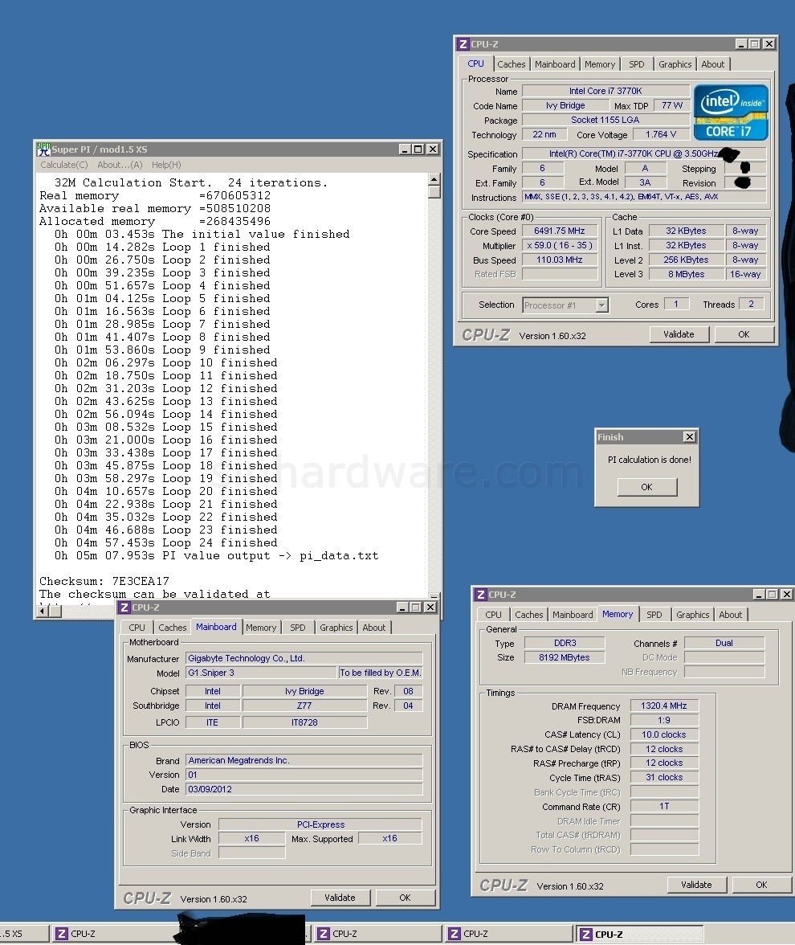Screen dimensions: 795x945
Task: Click the CPU-Z icon in the Memory window title
Action: [x=480, y=595]
